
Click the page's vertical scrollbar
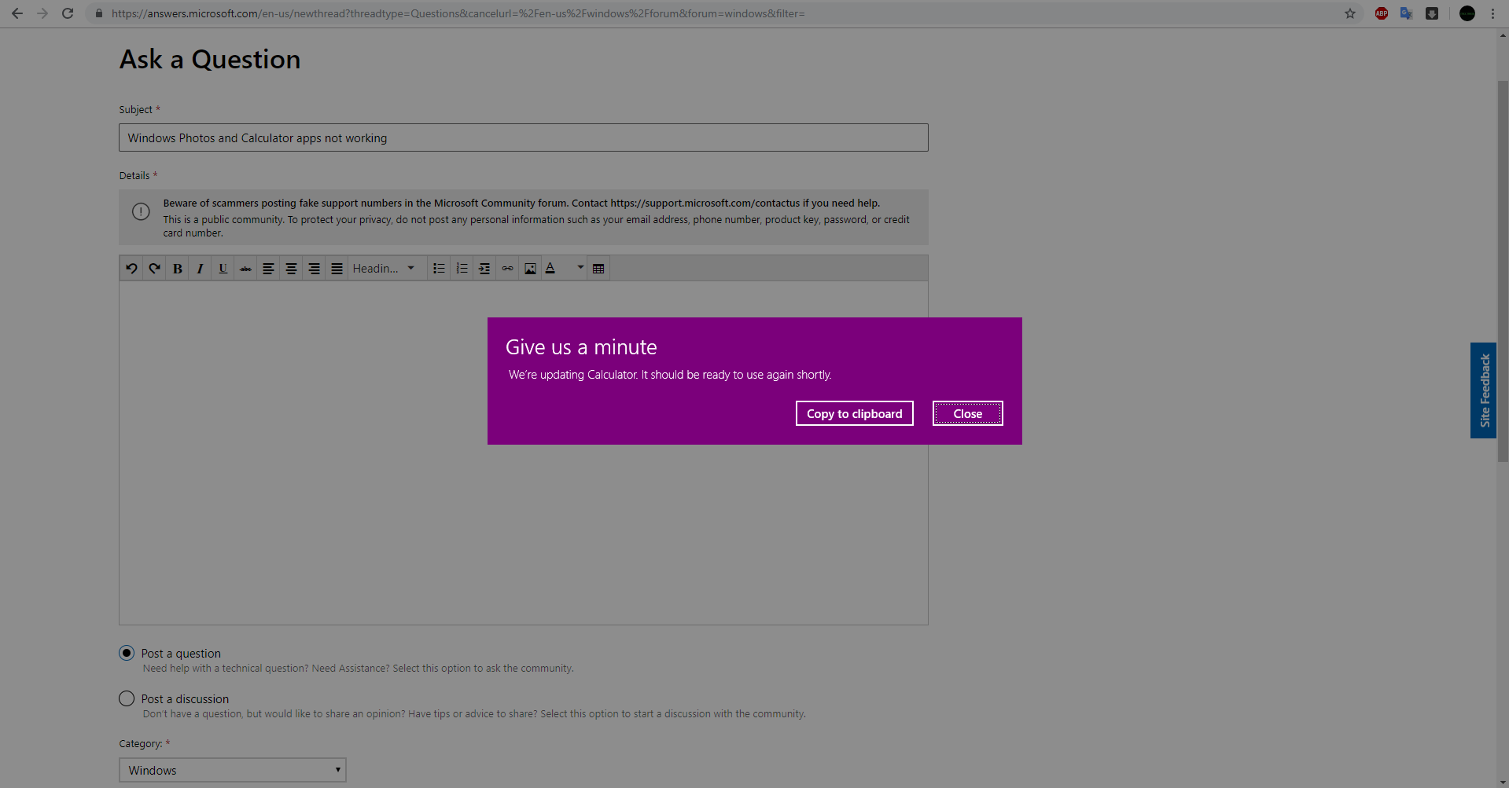pyautogui.click(x=1503, y=271)
